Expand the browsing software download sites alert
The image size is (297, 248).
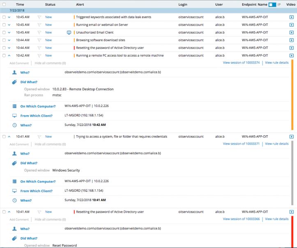click(9, 40)
